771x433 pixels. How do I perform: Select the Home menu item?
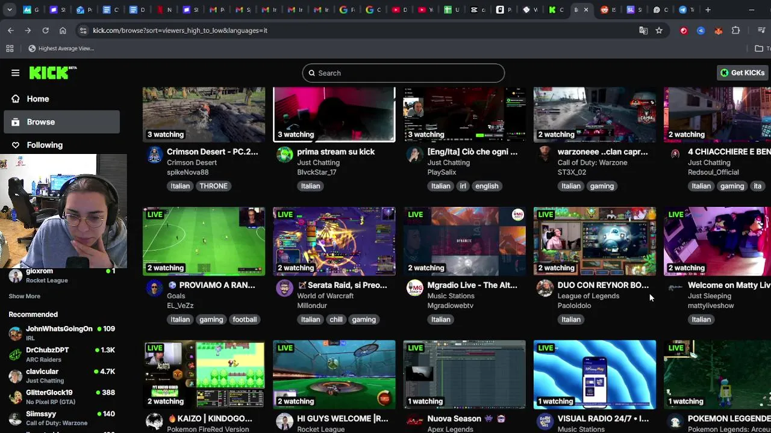pyautogui.click(x=62, y=99)
